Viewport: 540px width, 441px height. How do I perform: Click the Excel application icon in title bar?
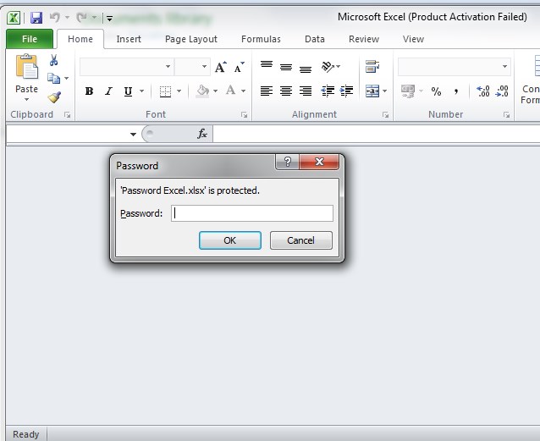pyautogui.click(x=14, y=18)
